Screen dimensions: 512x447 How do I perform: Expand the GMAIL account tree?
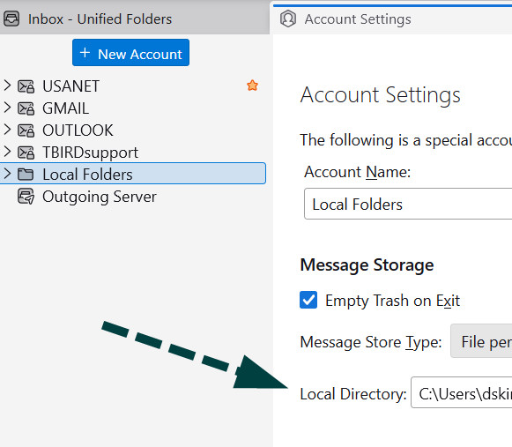(x=7, y=108)
